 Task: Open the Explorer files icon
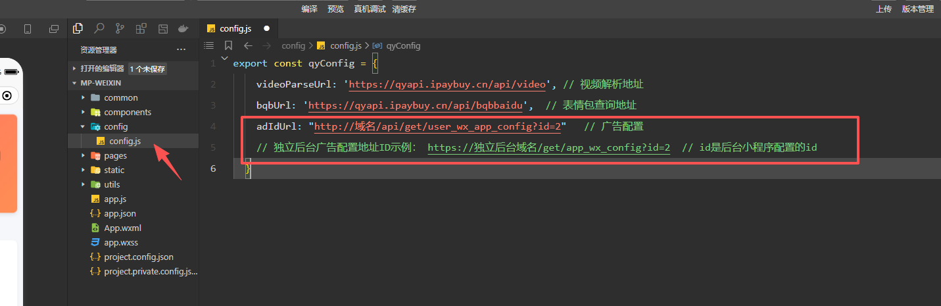[78, 28]
